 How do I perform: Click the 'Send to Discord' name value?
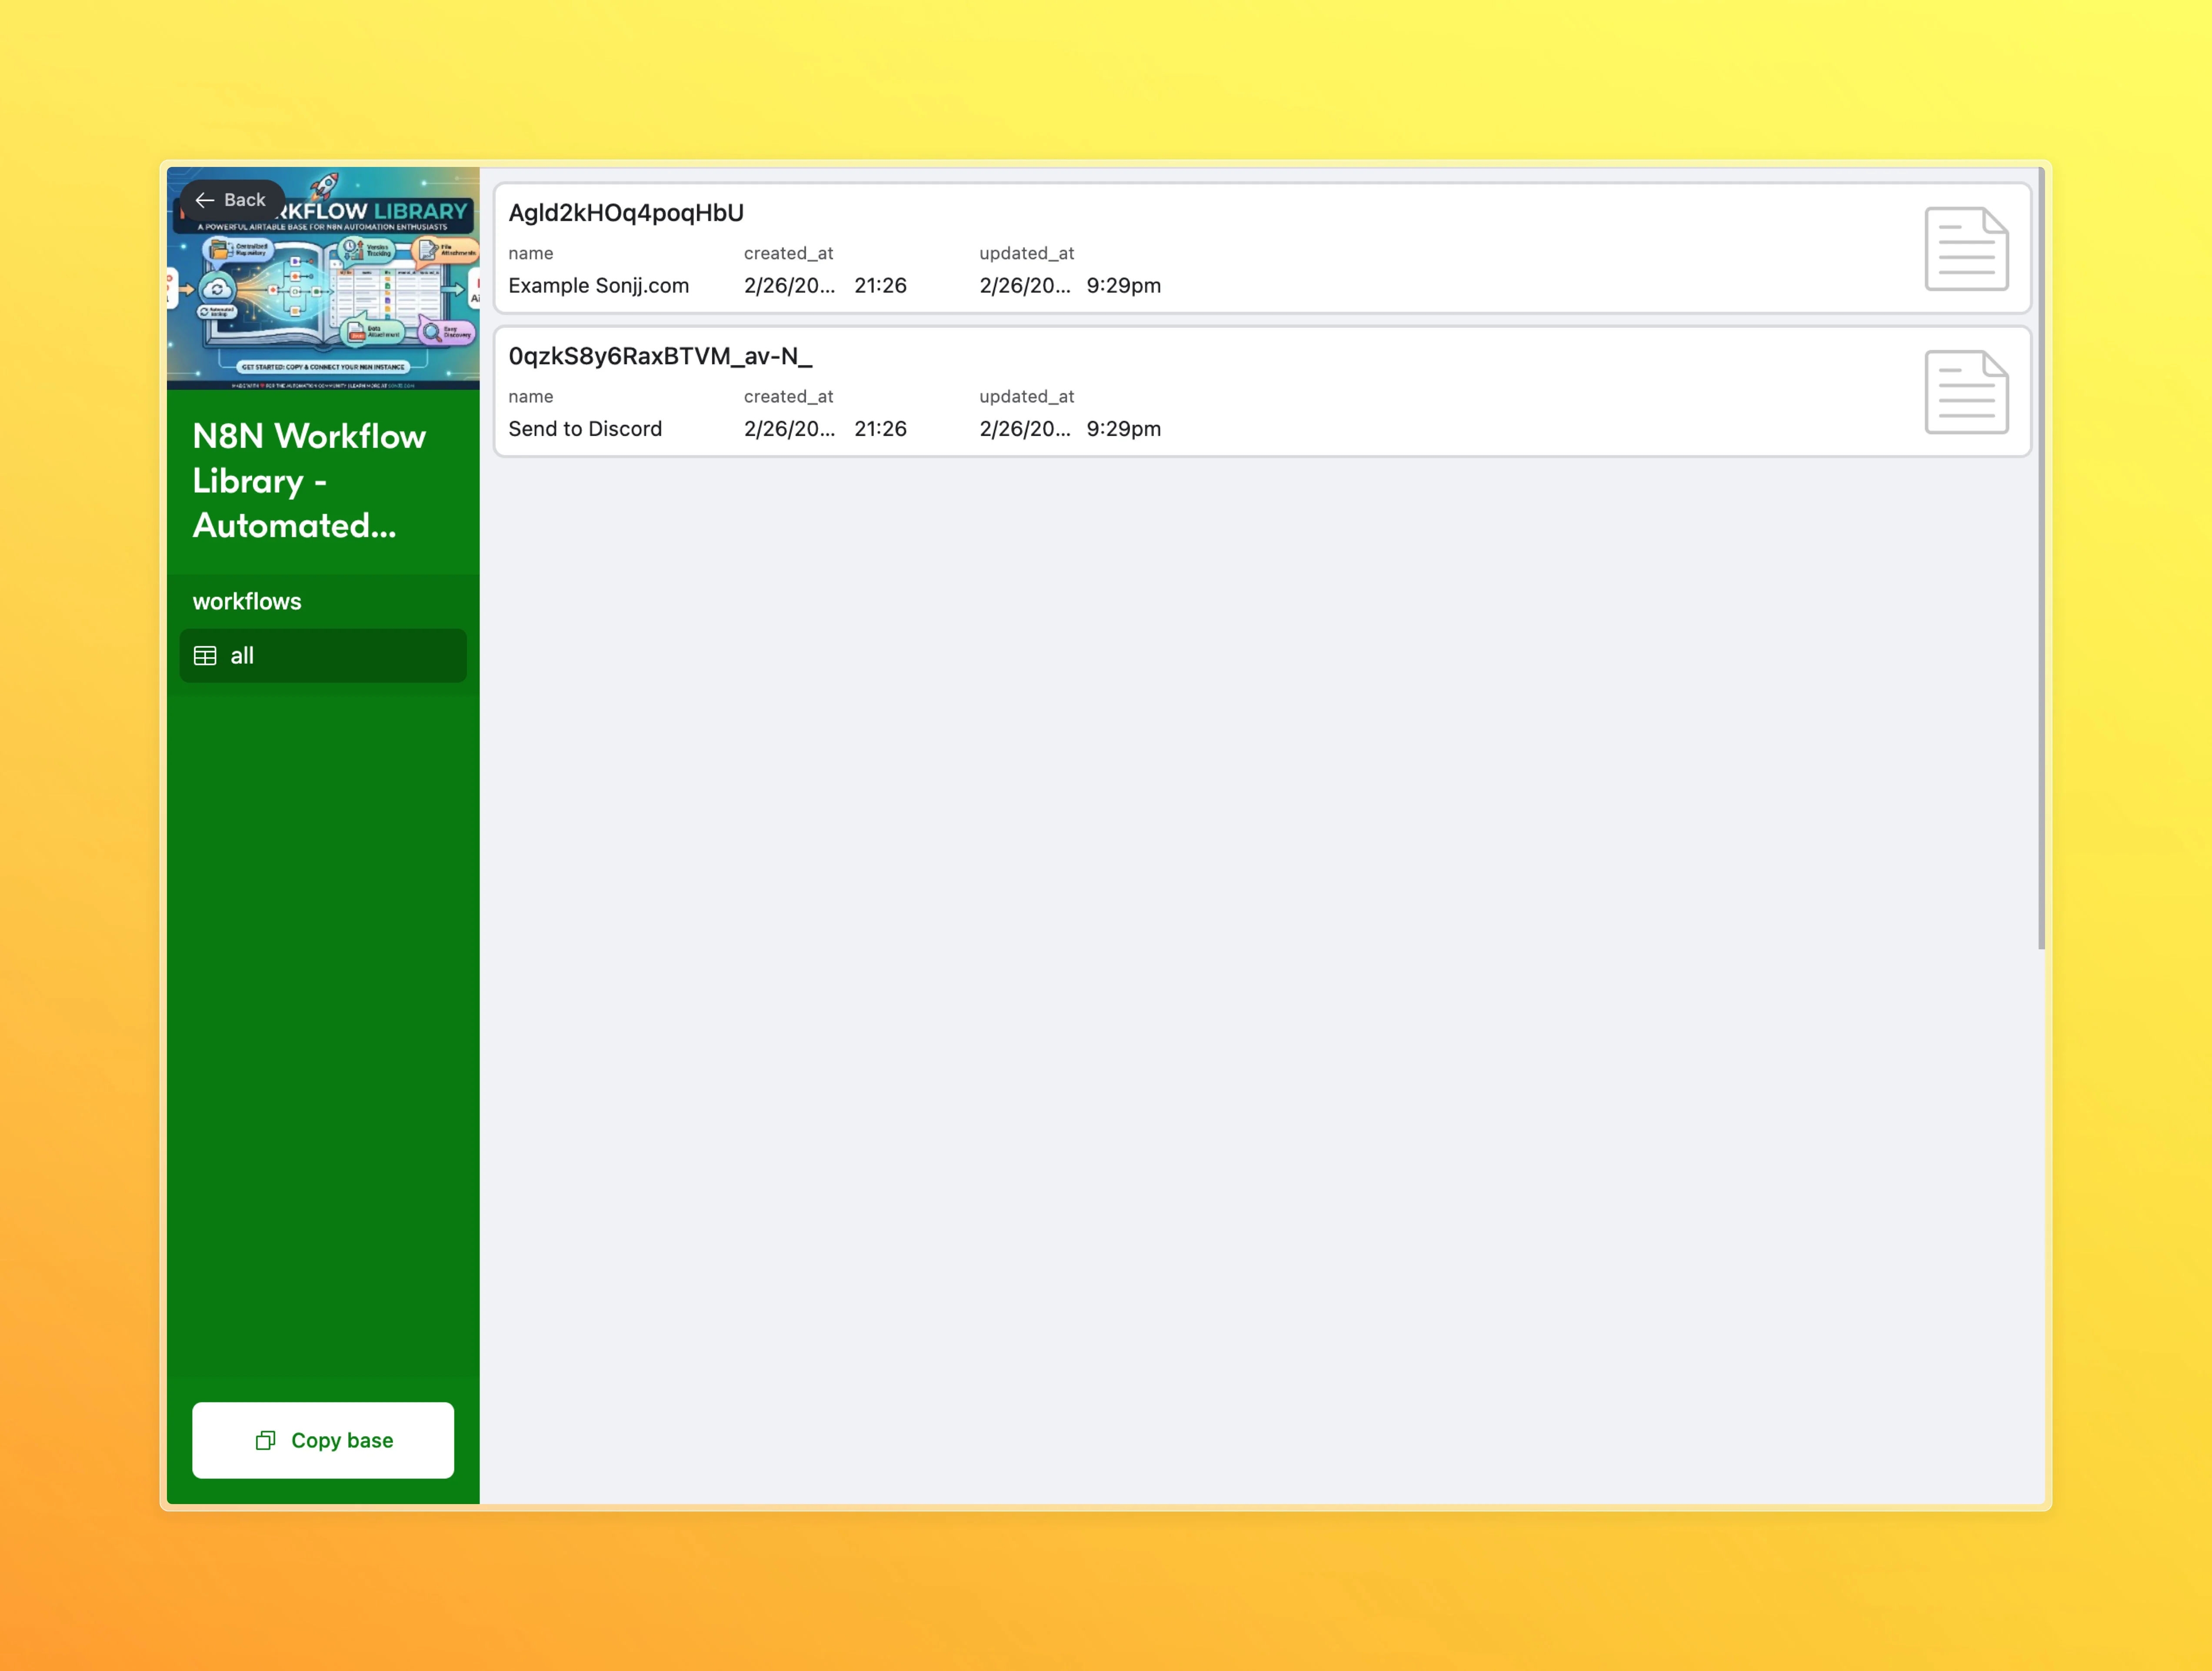pyautogui.click(x=585, y=429)
